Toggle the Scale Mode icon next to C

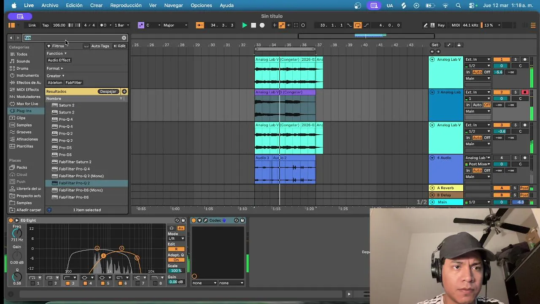point(141,25)
